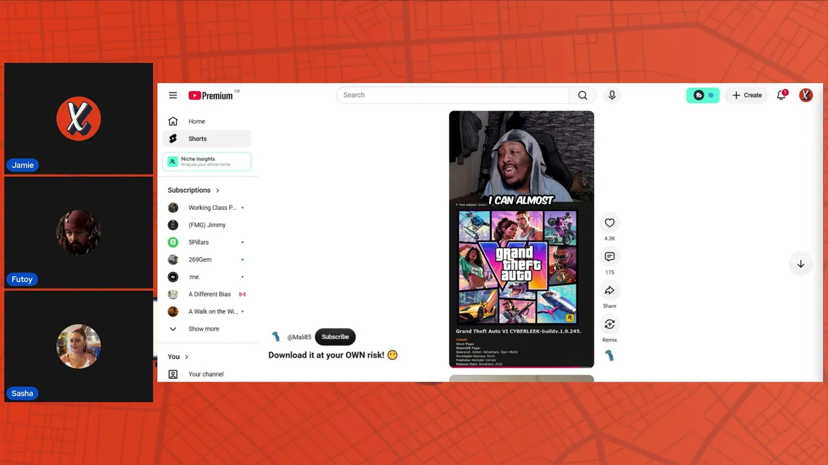Select Shorts in the sidebar
The width and height of the screenshot is (828, 465).
click(x=206, y=139)
